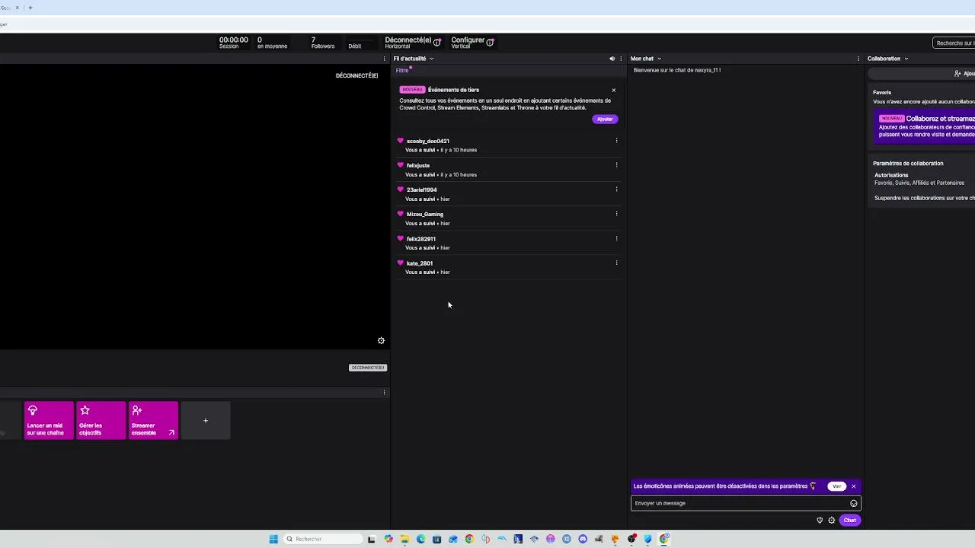Image resolution: width=975 pixels, height=548 pixels.
Task: Open felixjuste follower profile
Action: click(x=418, y=166)
